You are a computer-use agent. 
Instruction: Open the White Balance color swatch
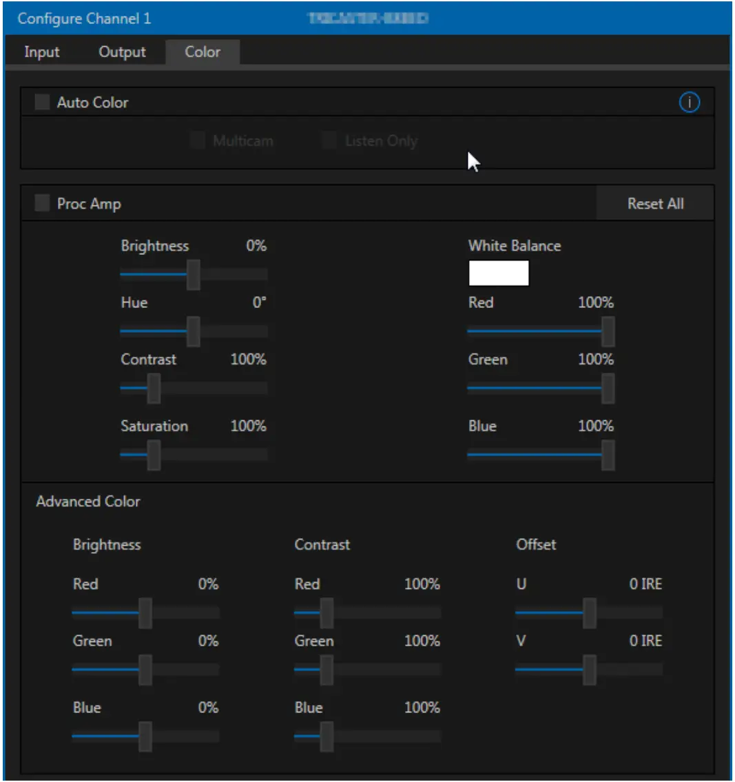coord(499,274)
